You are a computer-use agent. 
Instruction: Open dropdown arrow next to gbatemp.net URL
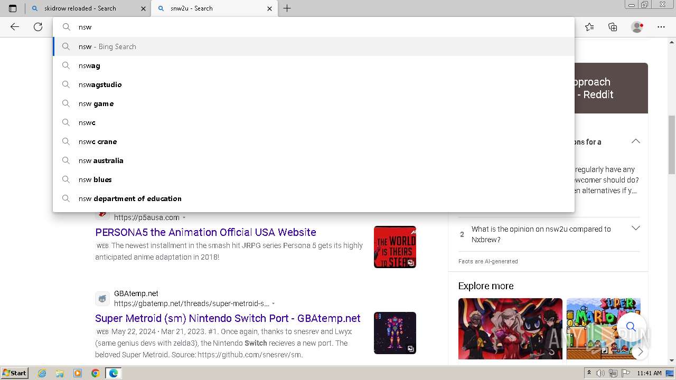coord(273,303)
